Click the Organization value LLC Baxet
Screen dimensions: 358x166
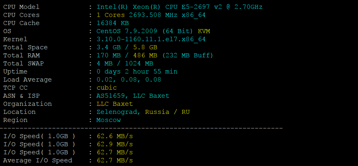tap(114, 104)
